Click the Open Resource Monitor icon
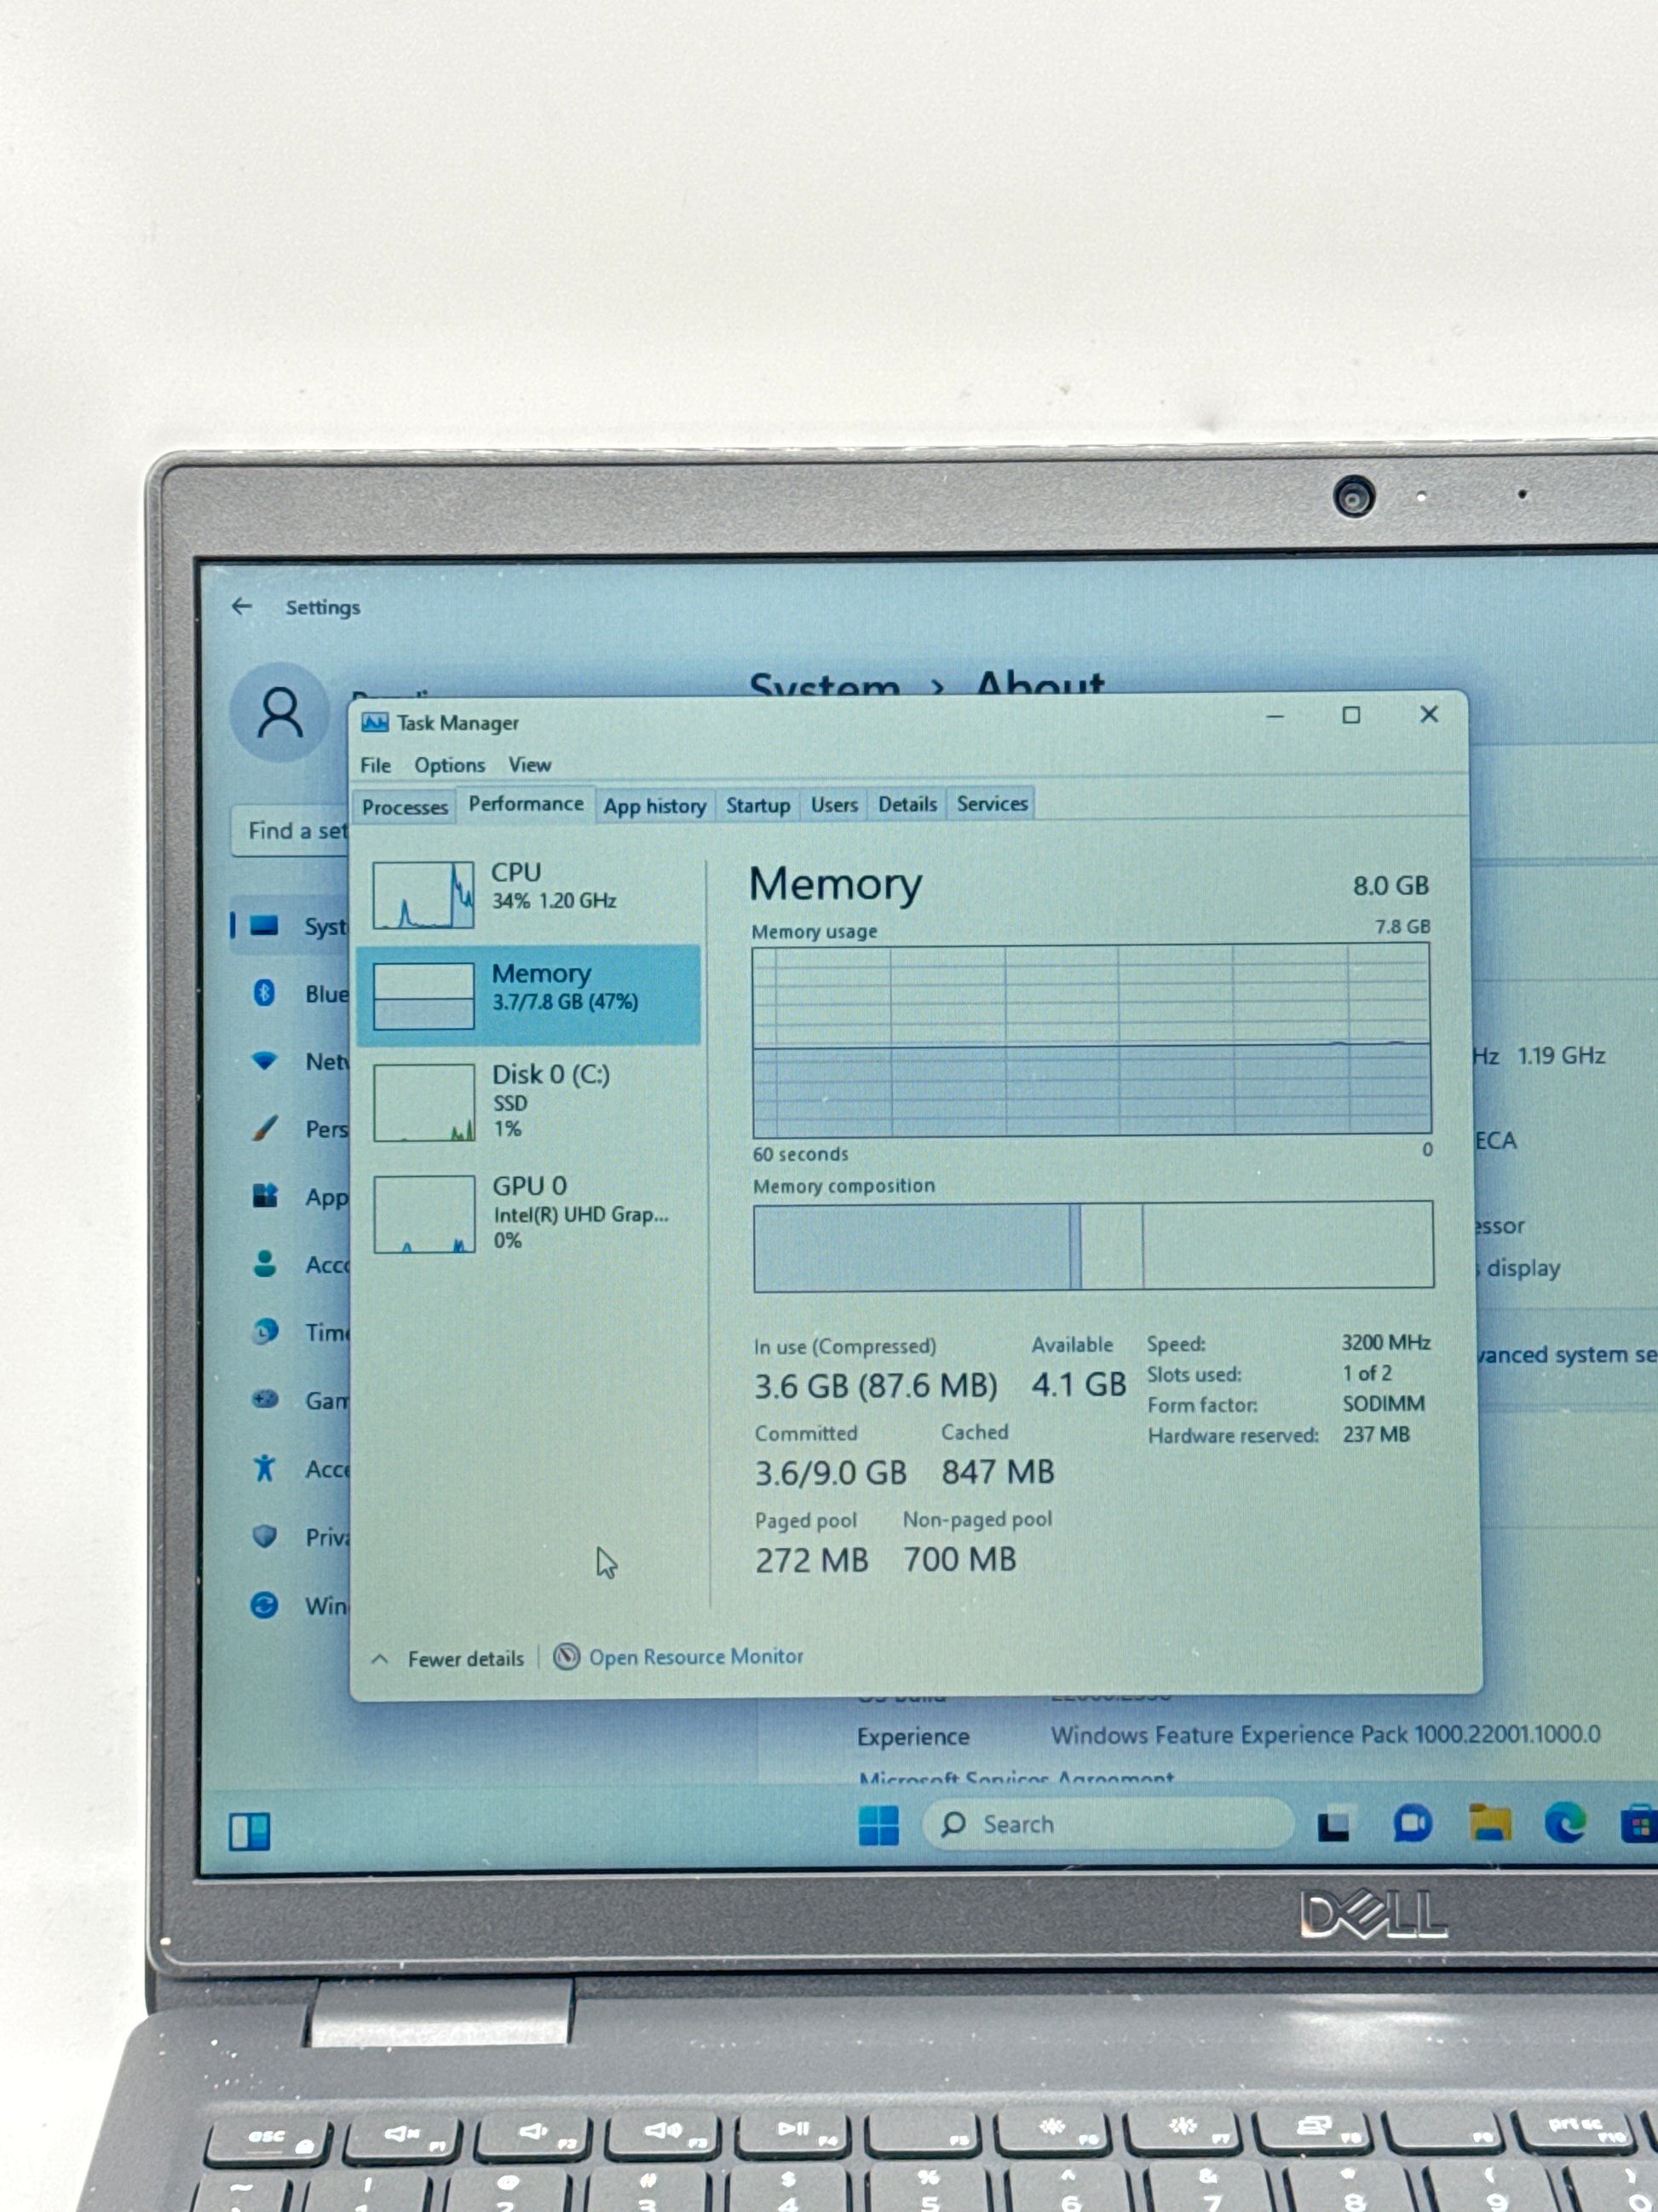Screen dimensions: 1658x2212 [567, 1657]
